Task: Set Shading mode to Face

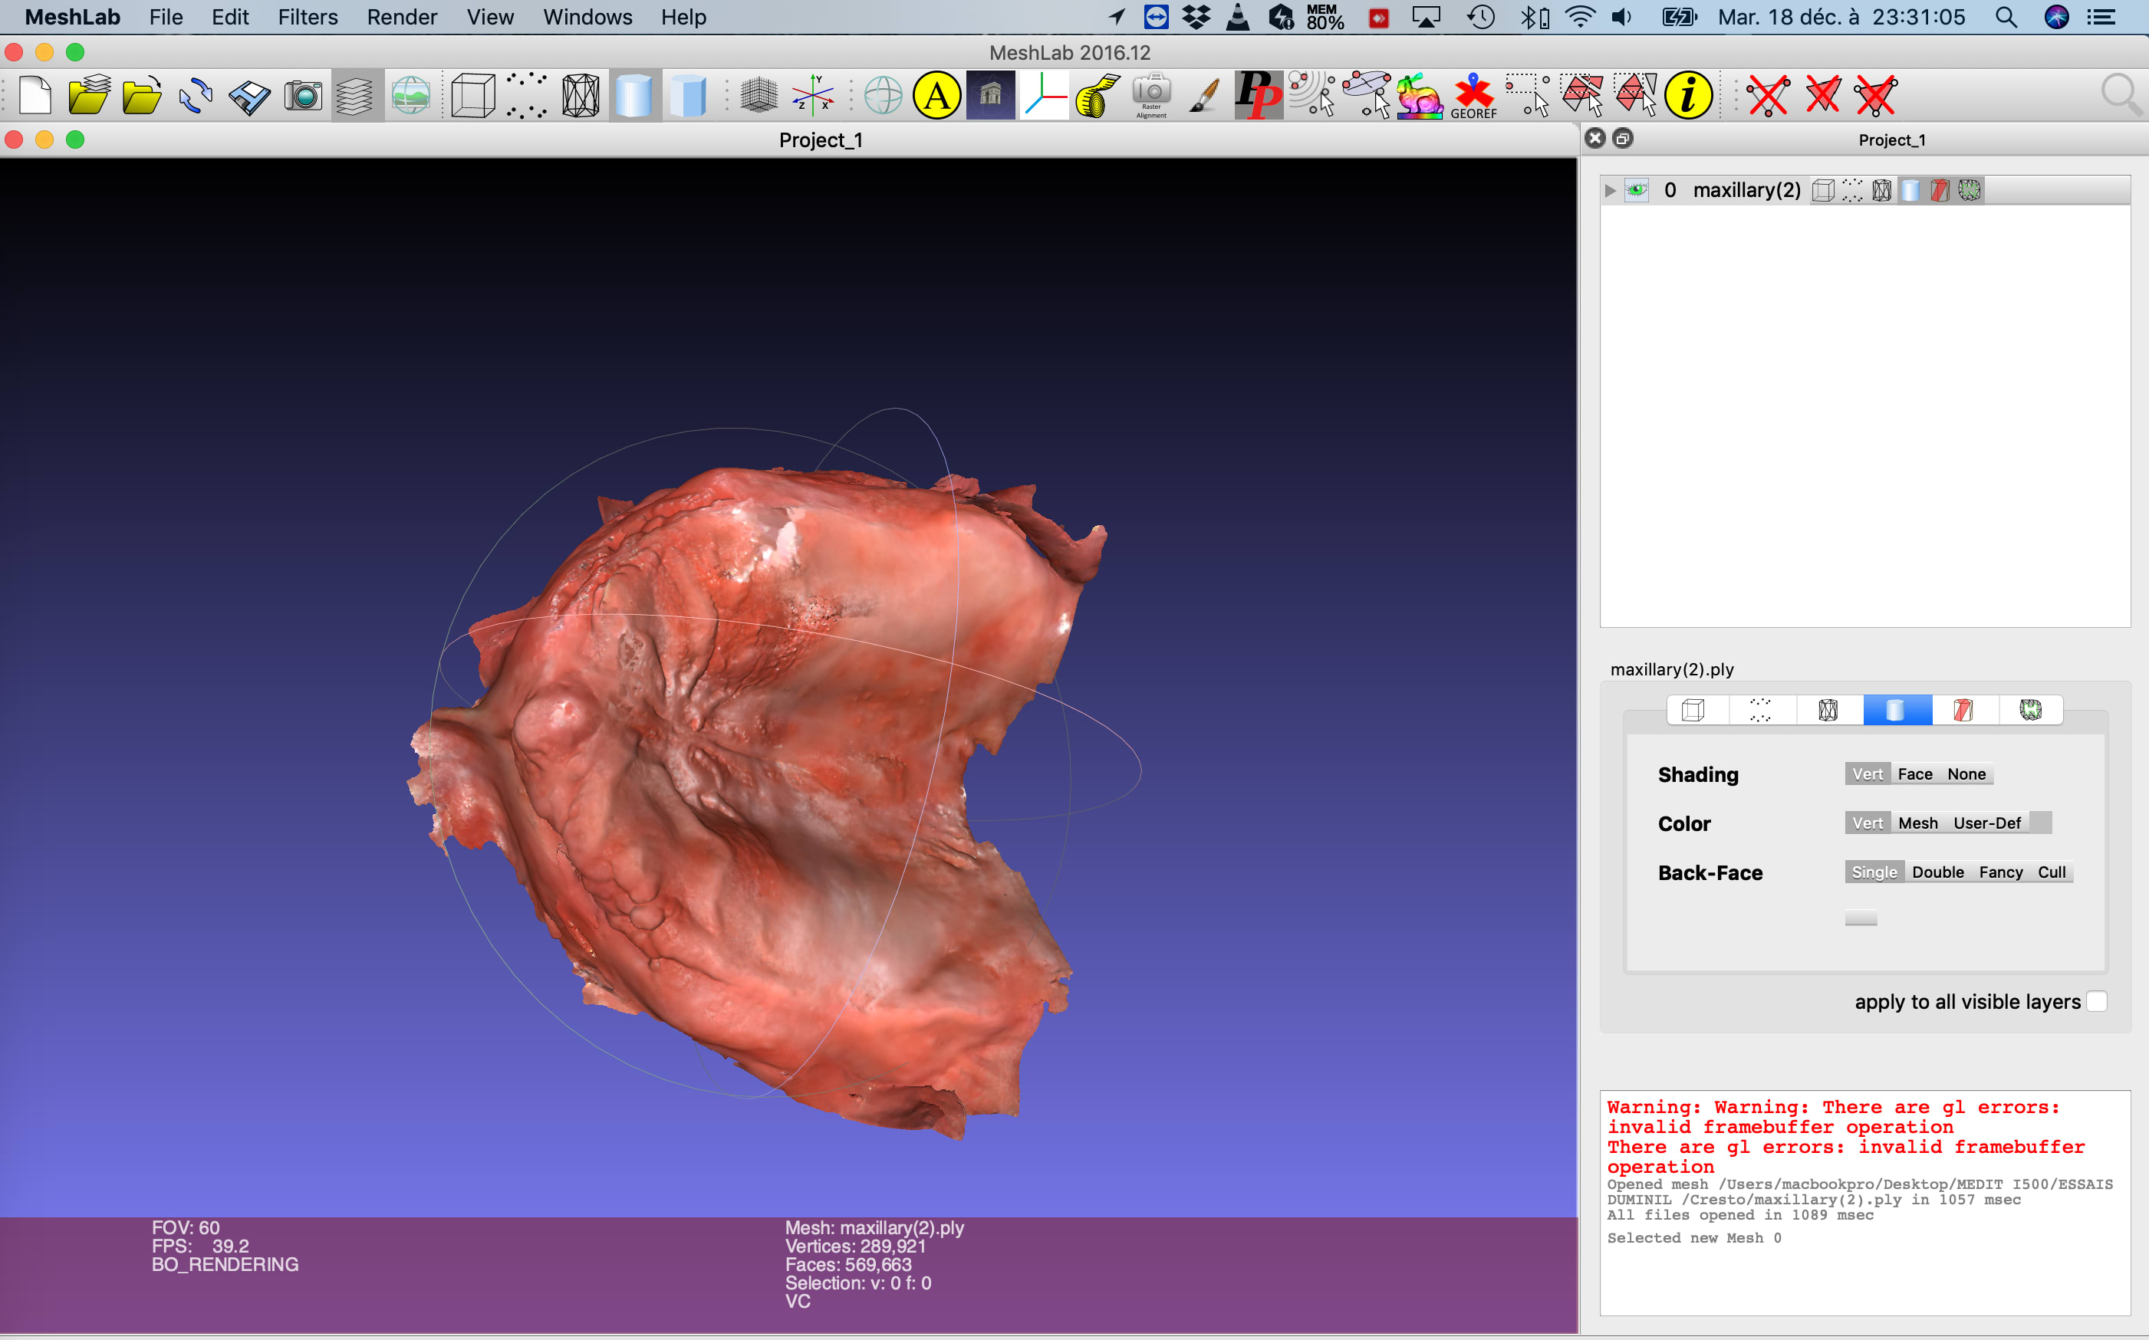Action: coord(1914,773)
